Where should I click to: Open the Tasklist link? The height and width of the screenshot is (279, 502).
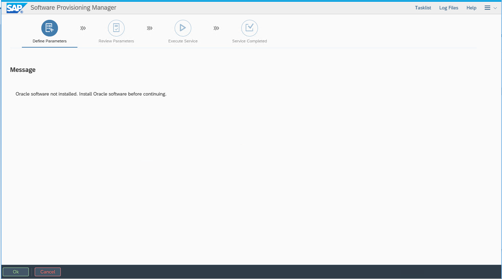coord(423,8)
